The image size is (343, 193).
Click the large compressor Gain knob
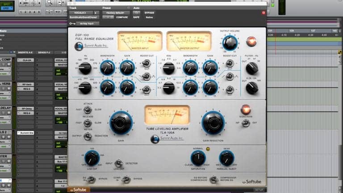(121, 123)
